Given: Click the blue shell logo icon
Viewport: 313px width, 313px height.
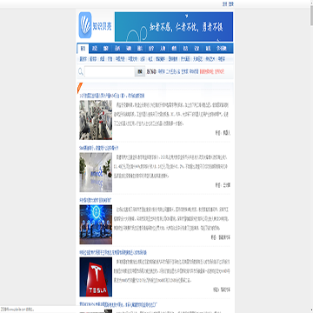Looking at the screenshot, I should [x=85, y=25].
